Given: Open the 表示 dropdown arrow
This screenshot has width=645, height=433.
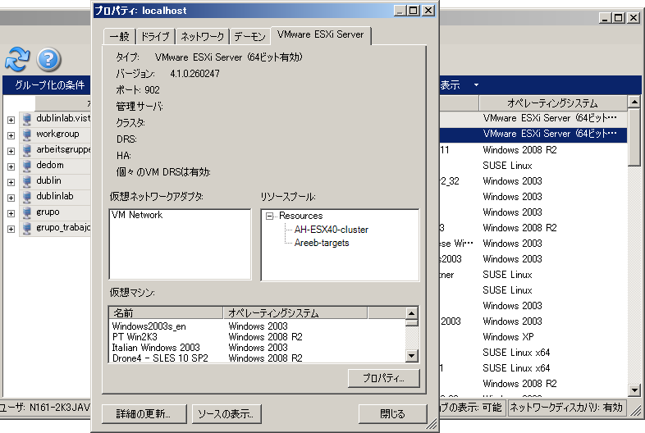Looking at the screenshot, I should [x=475, y=86].
